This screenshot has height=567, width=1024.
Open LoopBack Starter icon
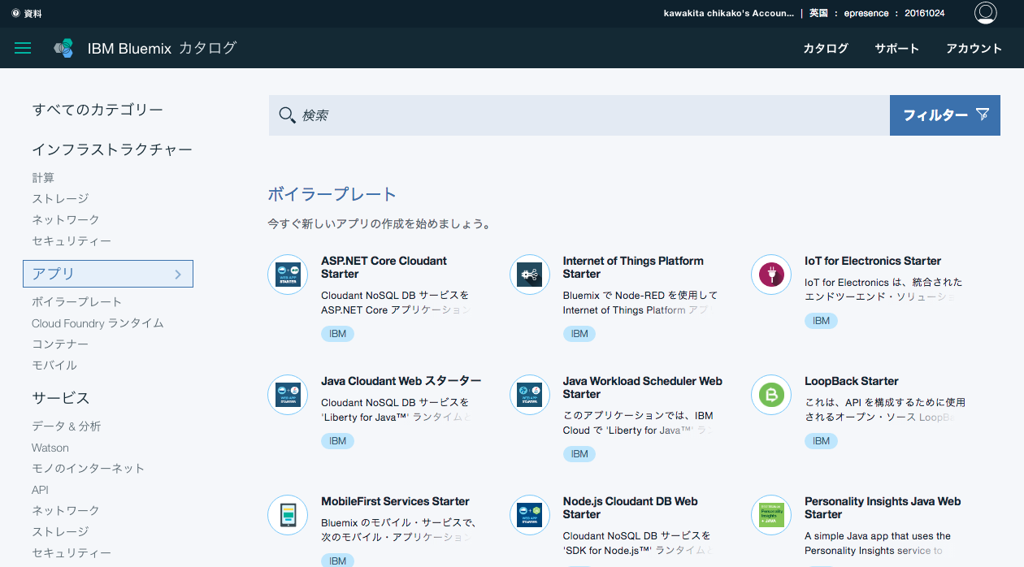(x=771, y=395)
